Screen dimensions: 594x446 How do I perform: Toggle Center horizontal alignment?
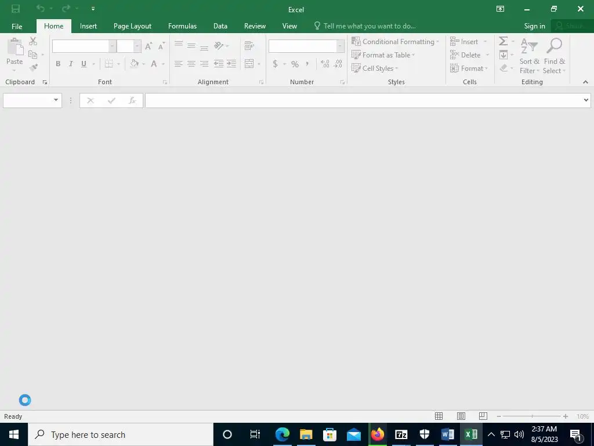point(191,64)
